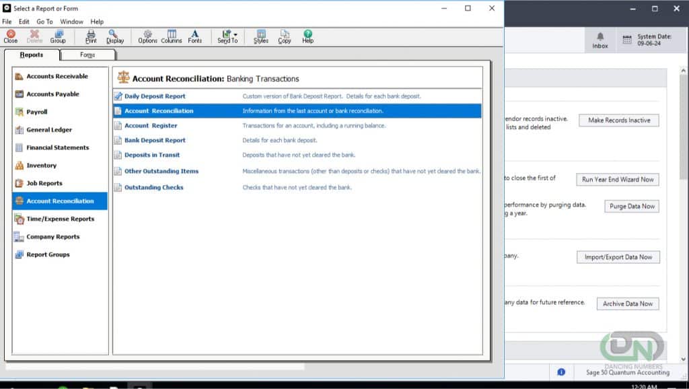
Task: Click the Display toolbar icon
Action: pos(114,36)
